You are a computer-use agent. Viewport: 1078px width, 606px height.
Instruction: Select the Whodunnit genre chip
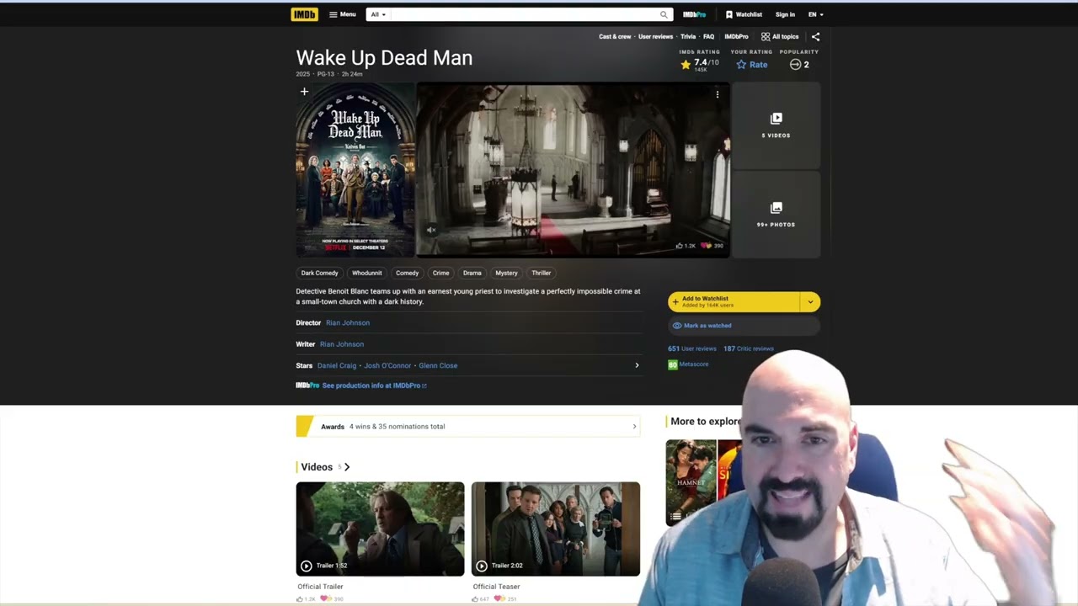click(x=366, y=273)
